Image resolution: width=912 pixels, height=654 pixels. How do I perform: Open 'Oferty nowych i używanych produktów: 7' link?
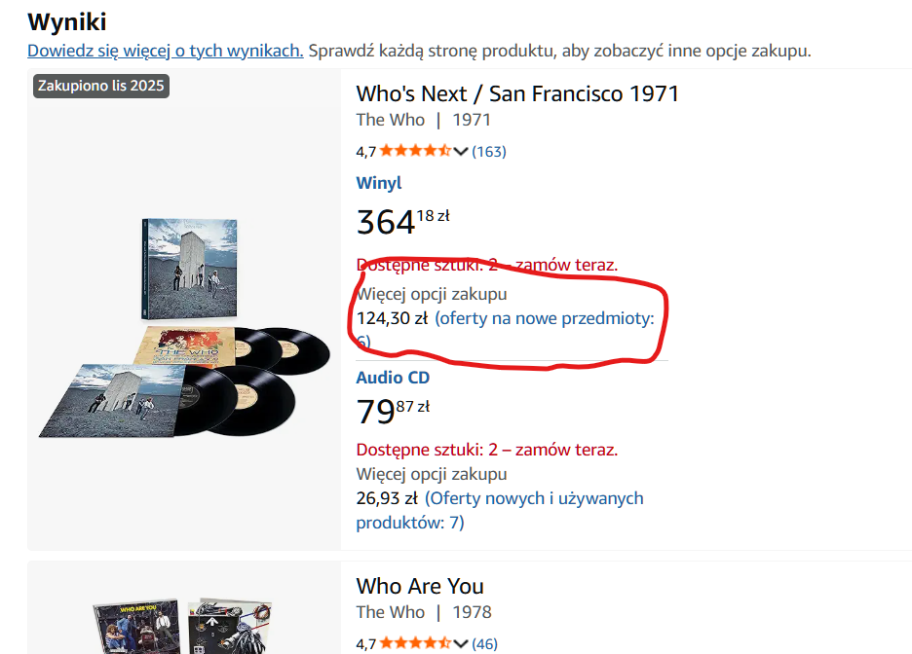533,498
